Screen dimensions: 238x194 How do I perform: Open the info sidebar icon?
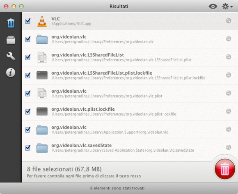[11, 73]
